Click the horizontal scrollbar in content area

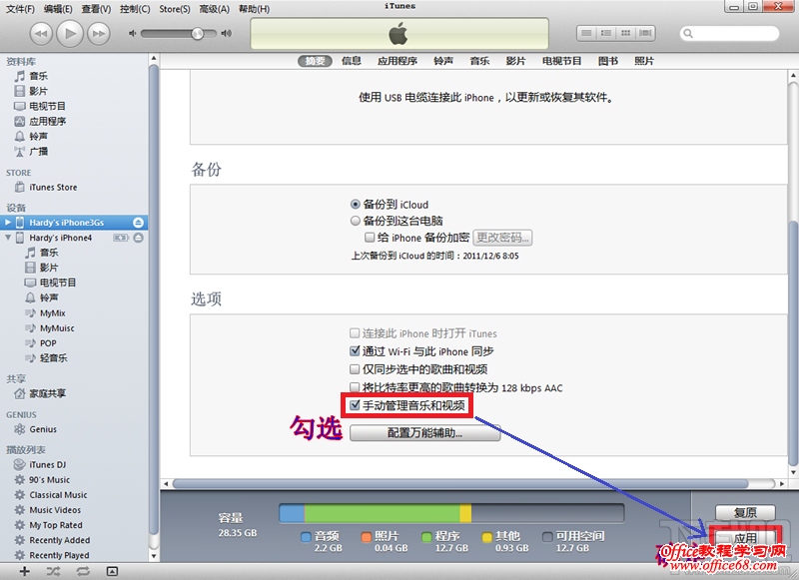pos(460,483)
